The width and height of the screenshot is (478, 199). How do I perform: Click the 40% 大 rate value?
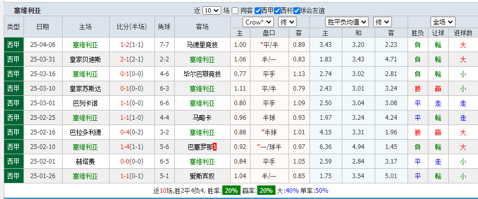click(292, 191)
